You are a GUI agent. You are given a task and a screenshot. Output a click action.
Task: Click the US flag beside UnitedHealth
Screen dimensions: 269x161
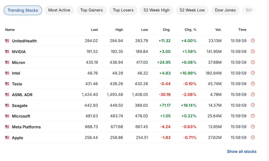(7, 41)
